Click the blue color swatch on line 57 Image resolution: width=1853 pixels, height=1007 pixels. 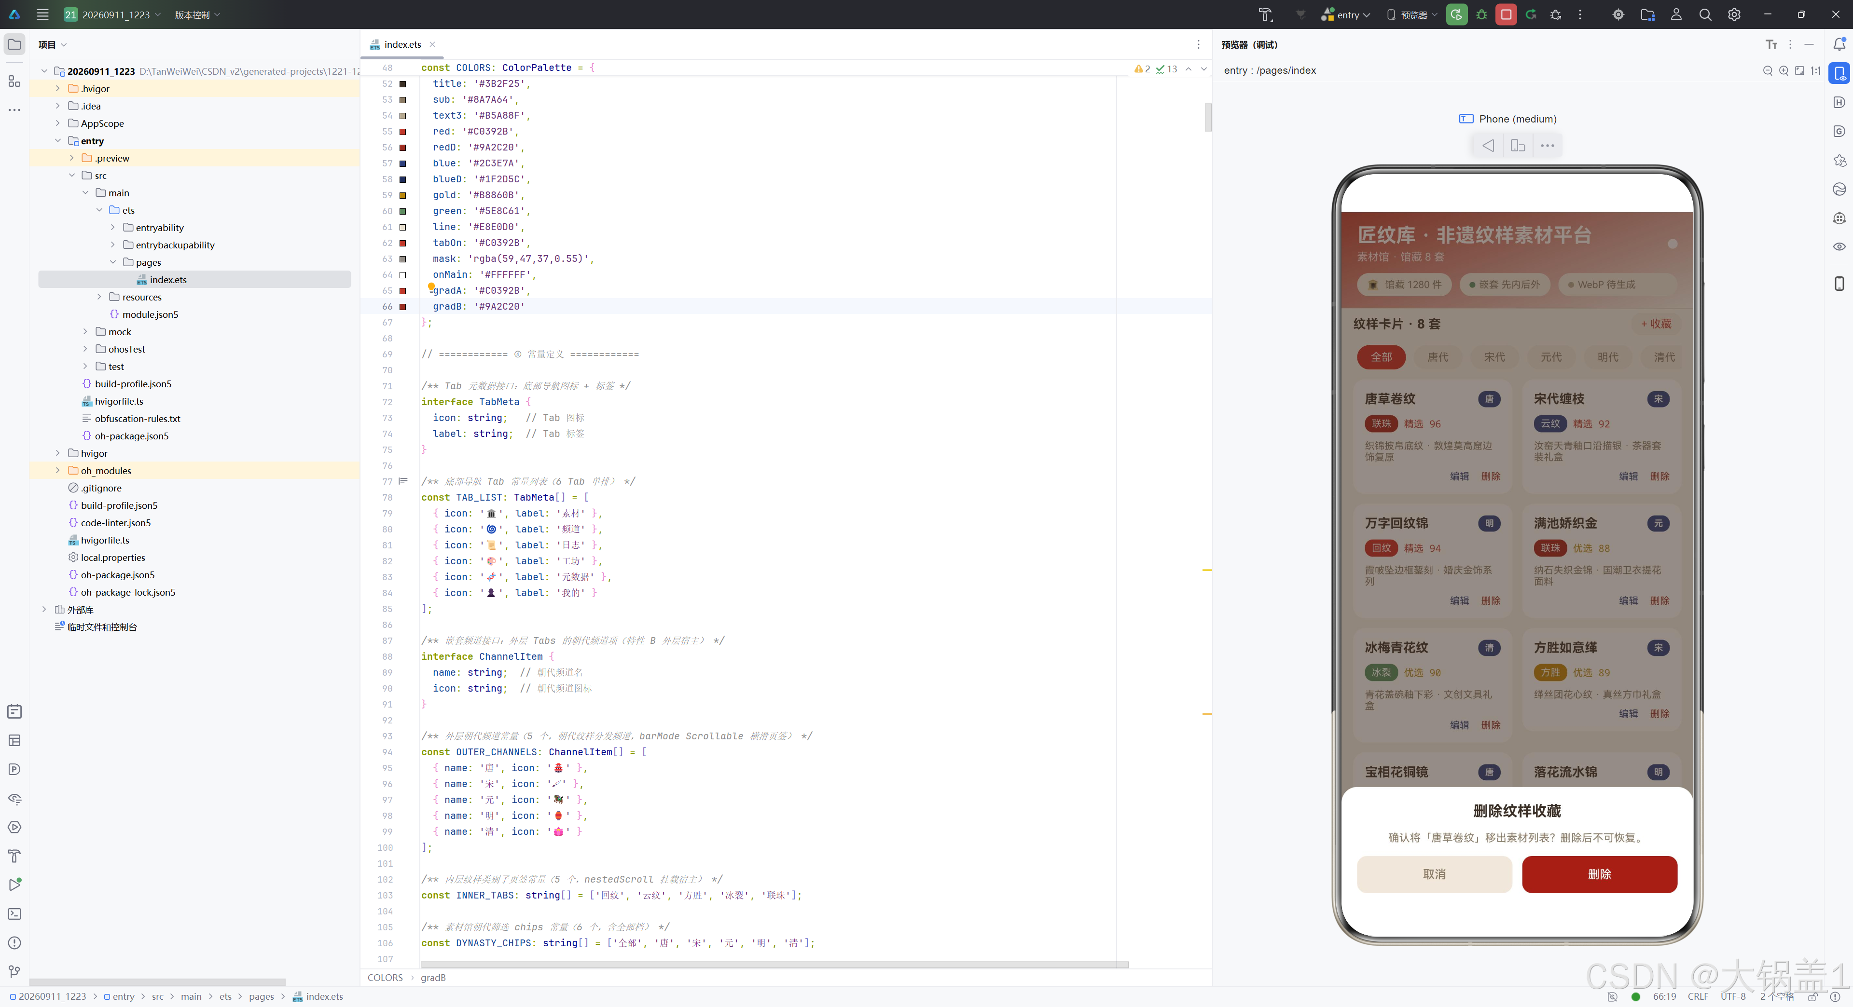pyautogui.click(x=403, y=163)
